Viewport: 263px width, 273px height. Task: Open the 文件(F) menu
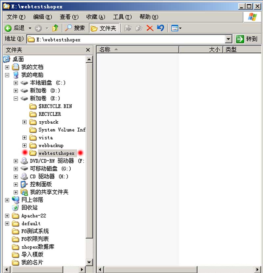[16, 17]
